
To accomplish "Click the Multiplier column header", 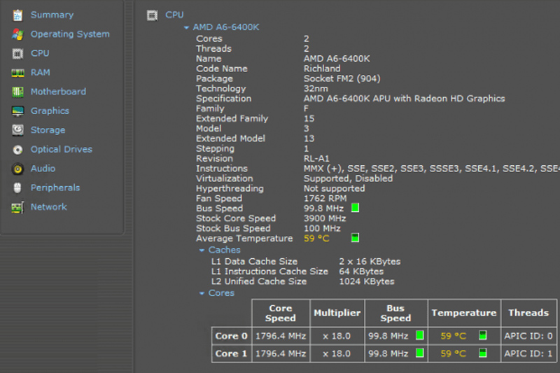I will (337, 313).
